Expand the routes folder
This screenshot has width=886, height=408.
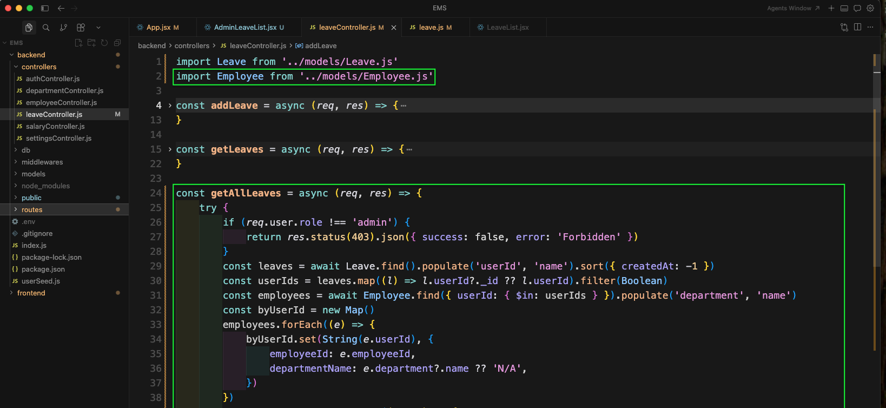16,209
